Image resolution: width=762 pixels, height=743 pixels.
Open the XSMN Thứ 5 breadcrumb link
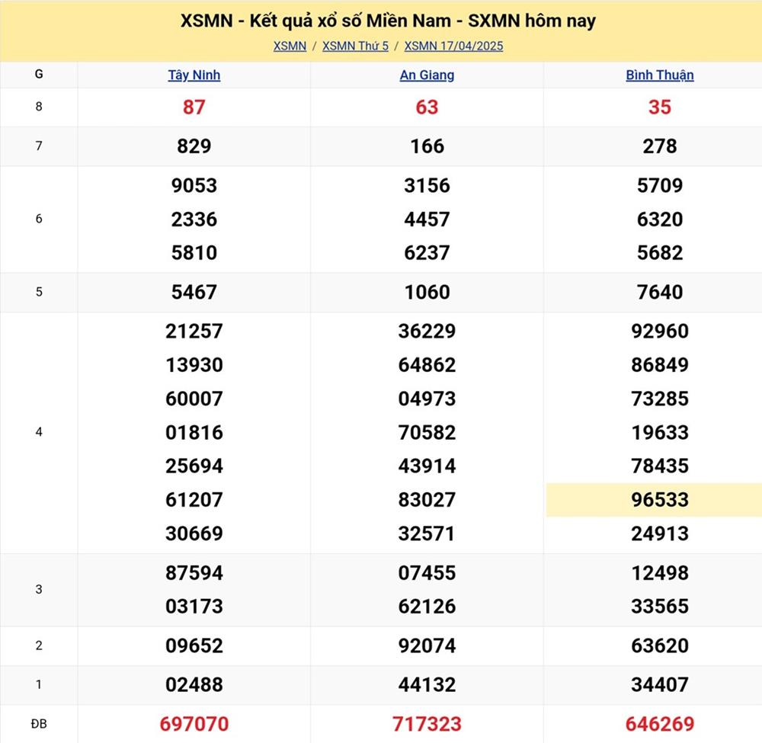click(355, 46)
